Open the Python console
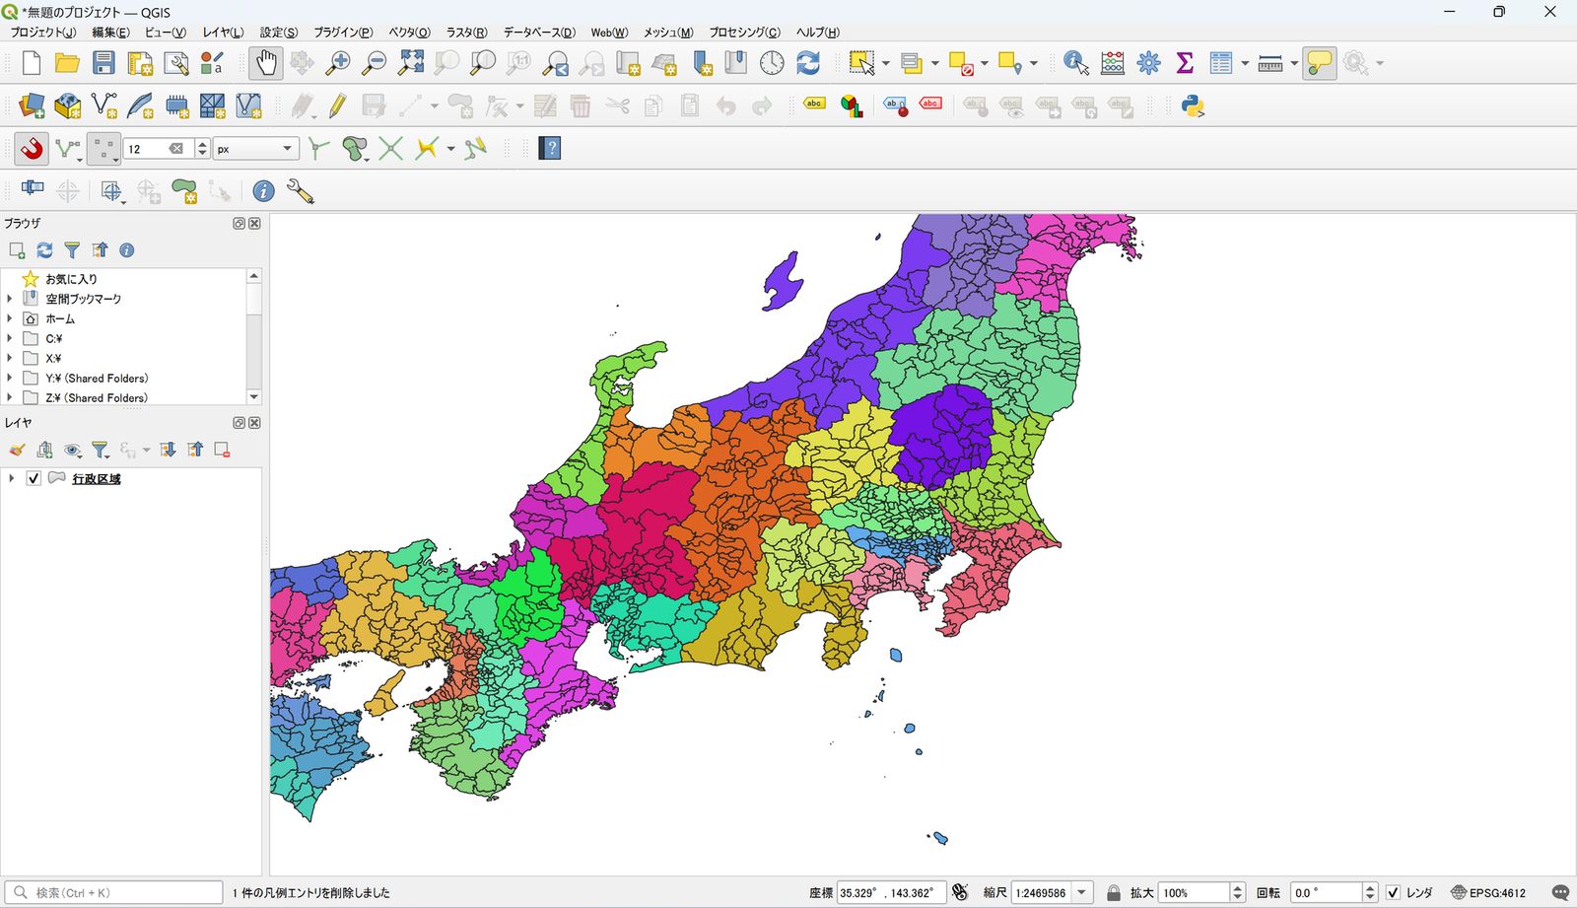 point(1193,105)
